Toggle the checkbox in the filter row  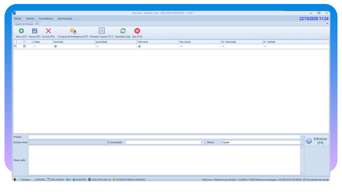click(25, 46)
